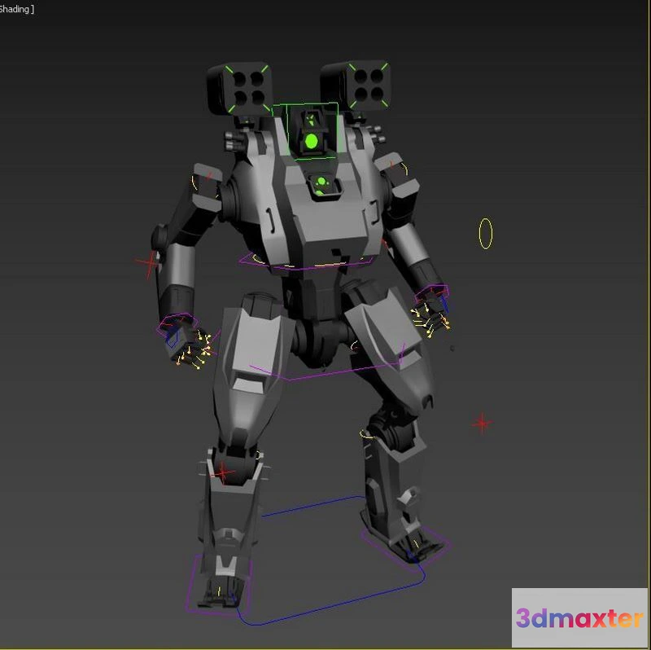Viewport: 651px width, 650px height.
Task: Pick the isolated red star helper beside the legs
Action: [x=483, y=423]
